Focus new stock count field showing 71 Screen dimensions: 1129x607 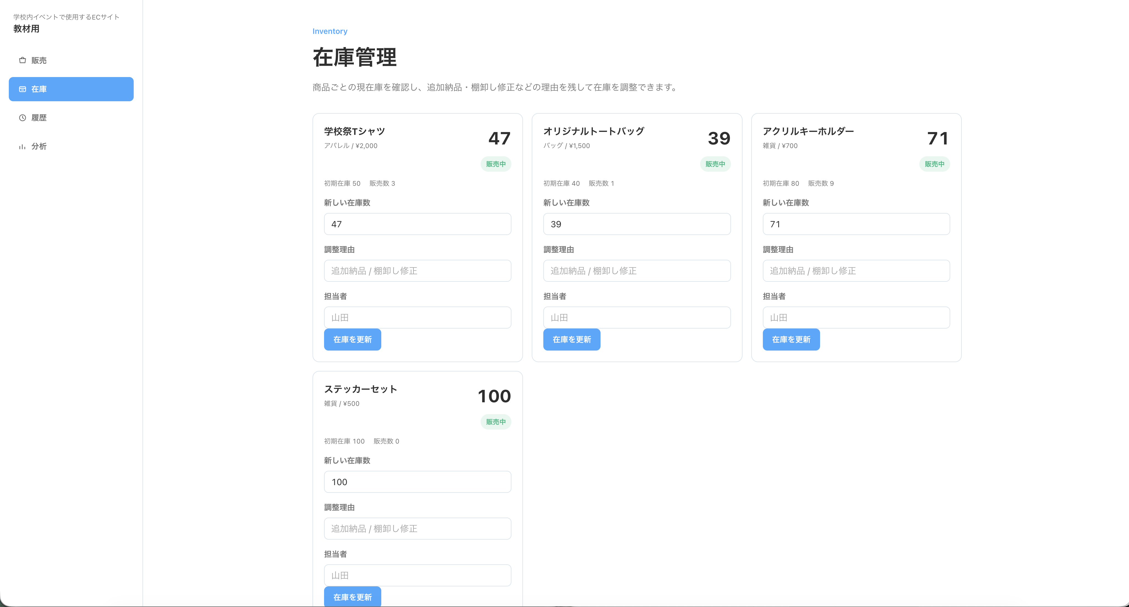point(856,224)
